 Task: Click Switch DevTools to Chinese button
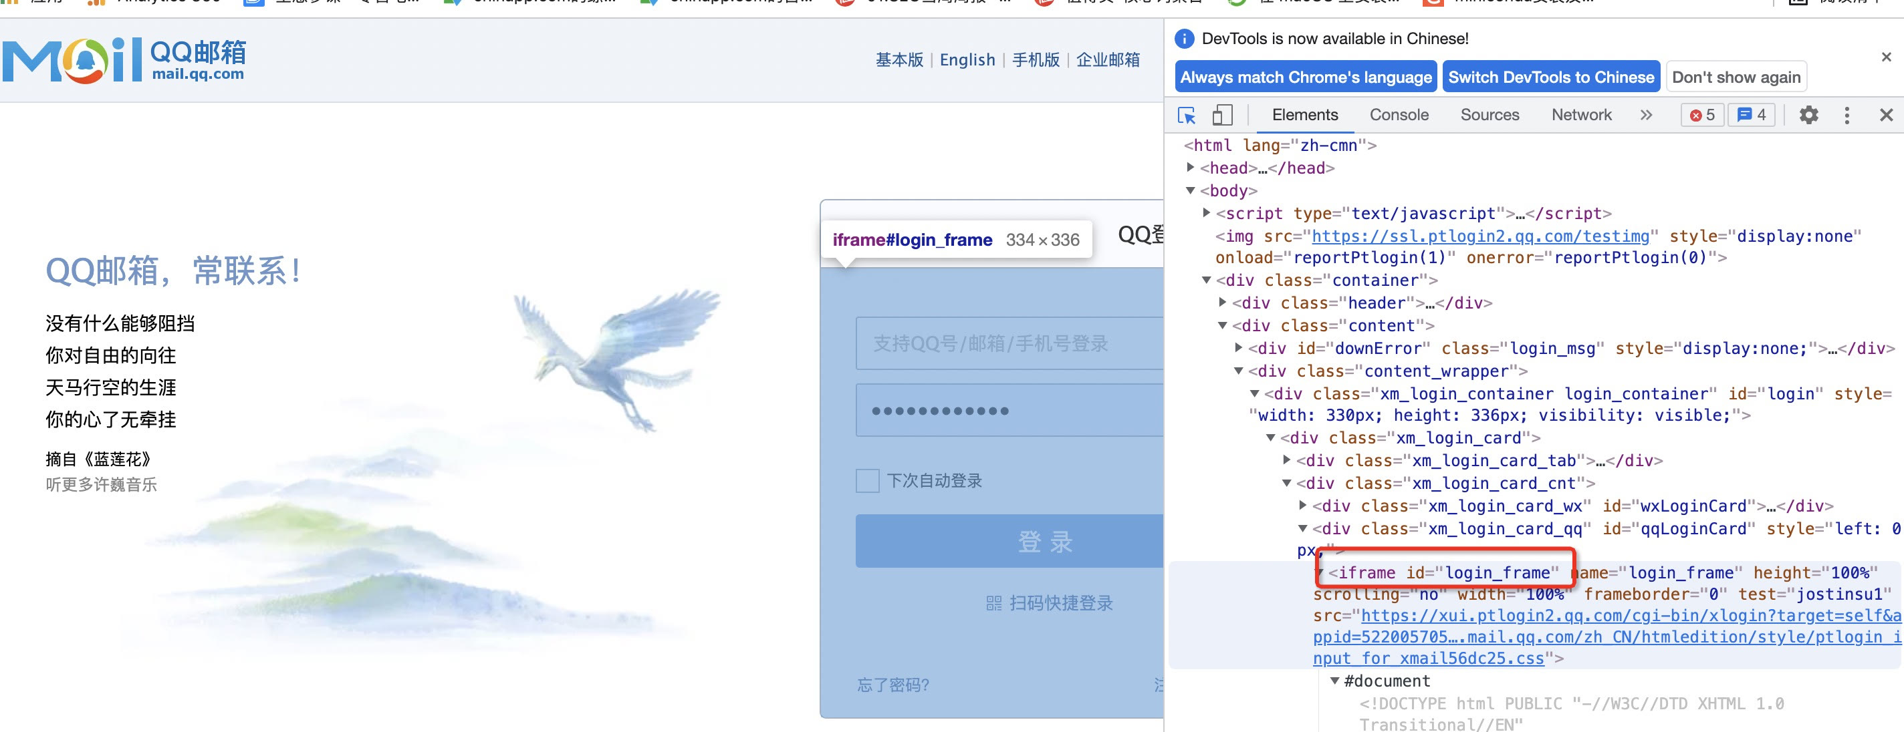1551,77
